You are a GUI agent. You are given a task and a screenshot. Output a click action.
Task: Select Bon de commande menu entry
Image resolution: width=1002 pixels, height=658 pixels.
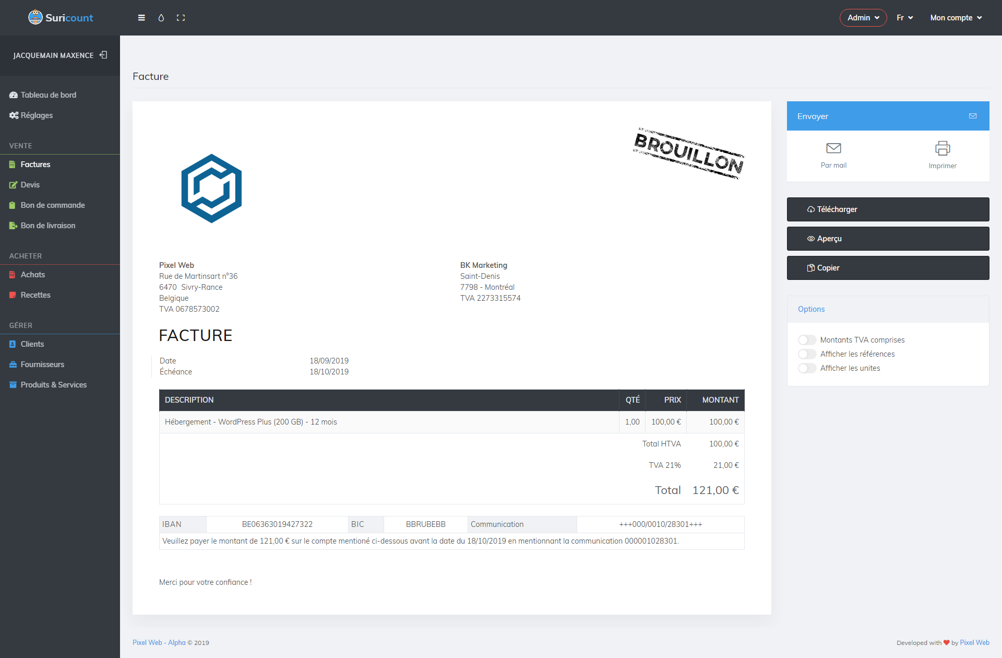tap(60, 205)
